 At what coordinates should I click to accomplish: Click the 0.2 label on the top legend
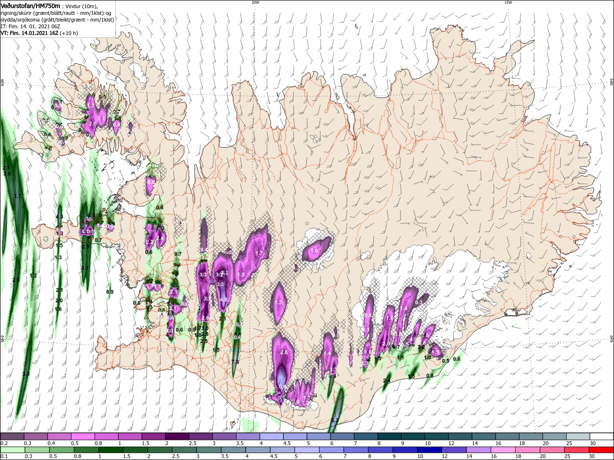click(x=4, y=443)
